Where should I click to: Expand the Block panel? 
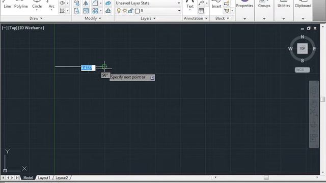click(222, 18)
